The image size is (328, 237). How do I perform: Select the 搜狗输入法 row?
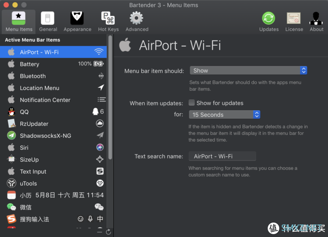(54, 219)
